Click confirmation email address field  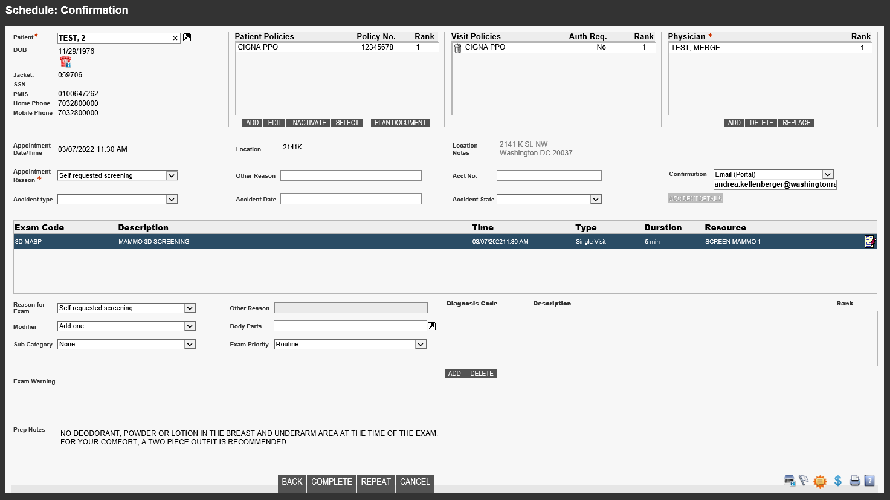coord(775,184)
